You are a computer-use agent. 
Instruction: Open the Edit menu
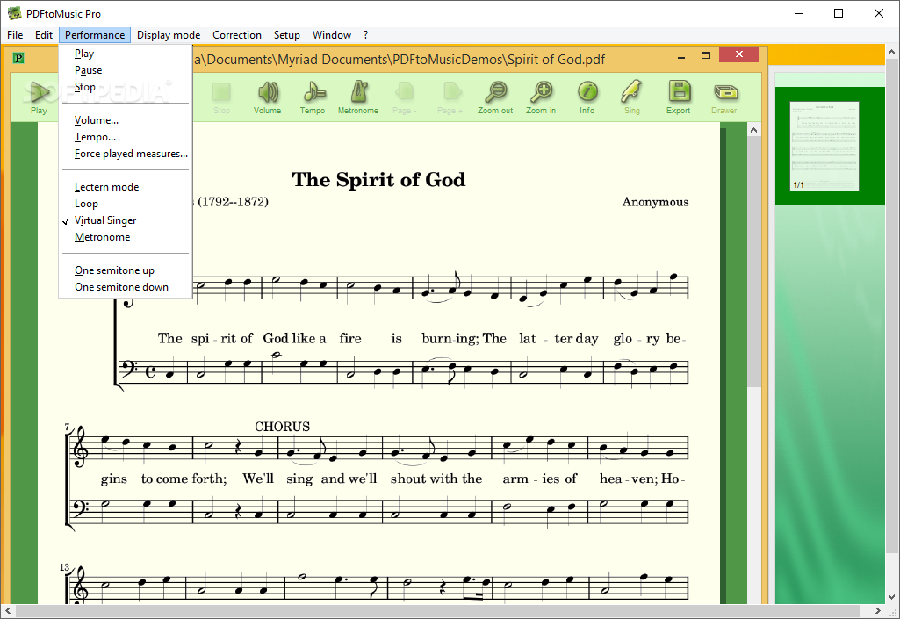pyautogui.click(x=44, y=35)
